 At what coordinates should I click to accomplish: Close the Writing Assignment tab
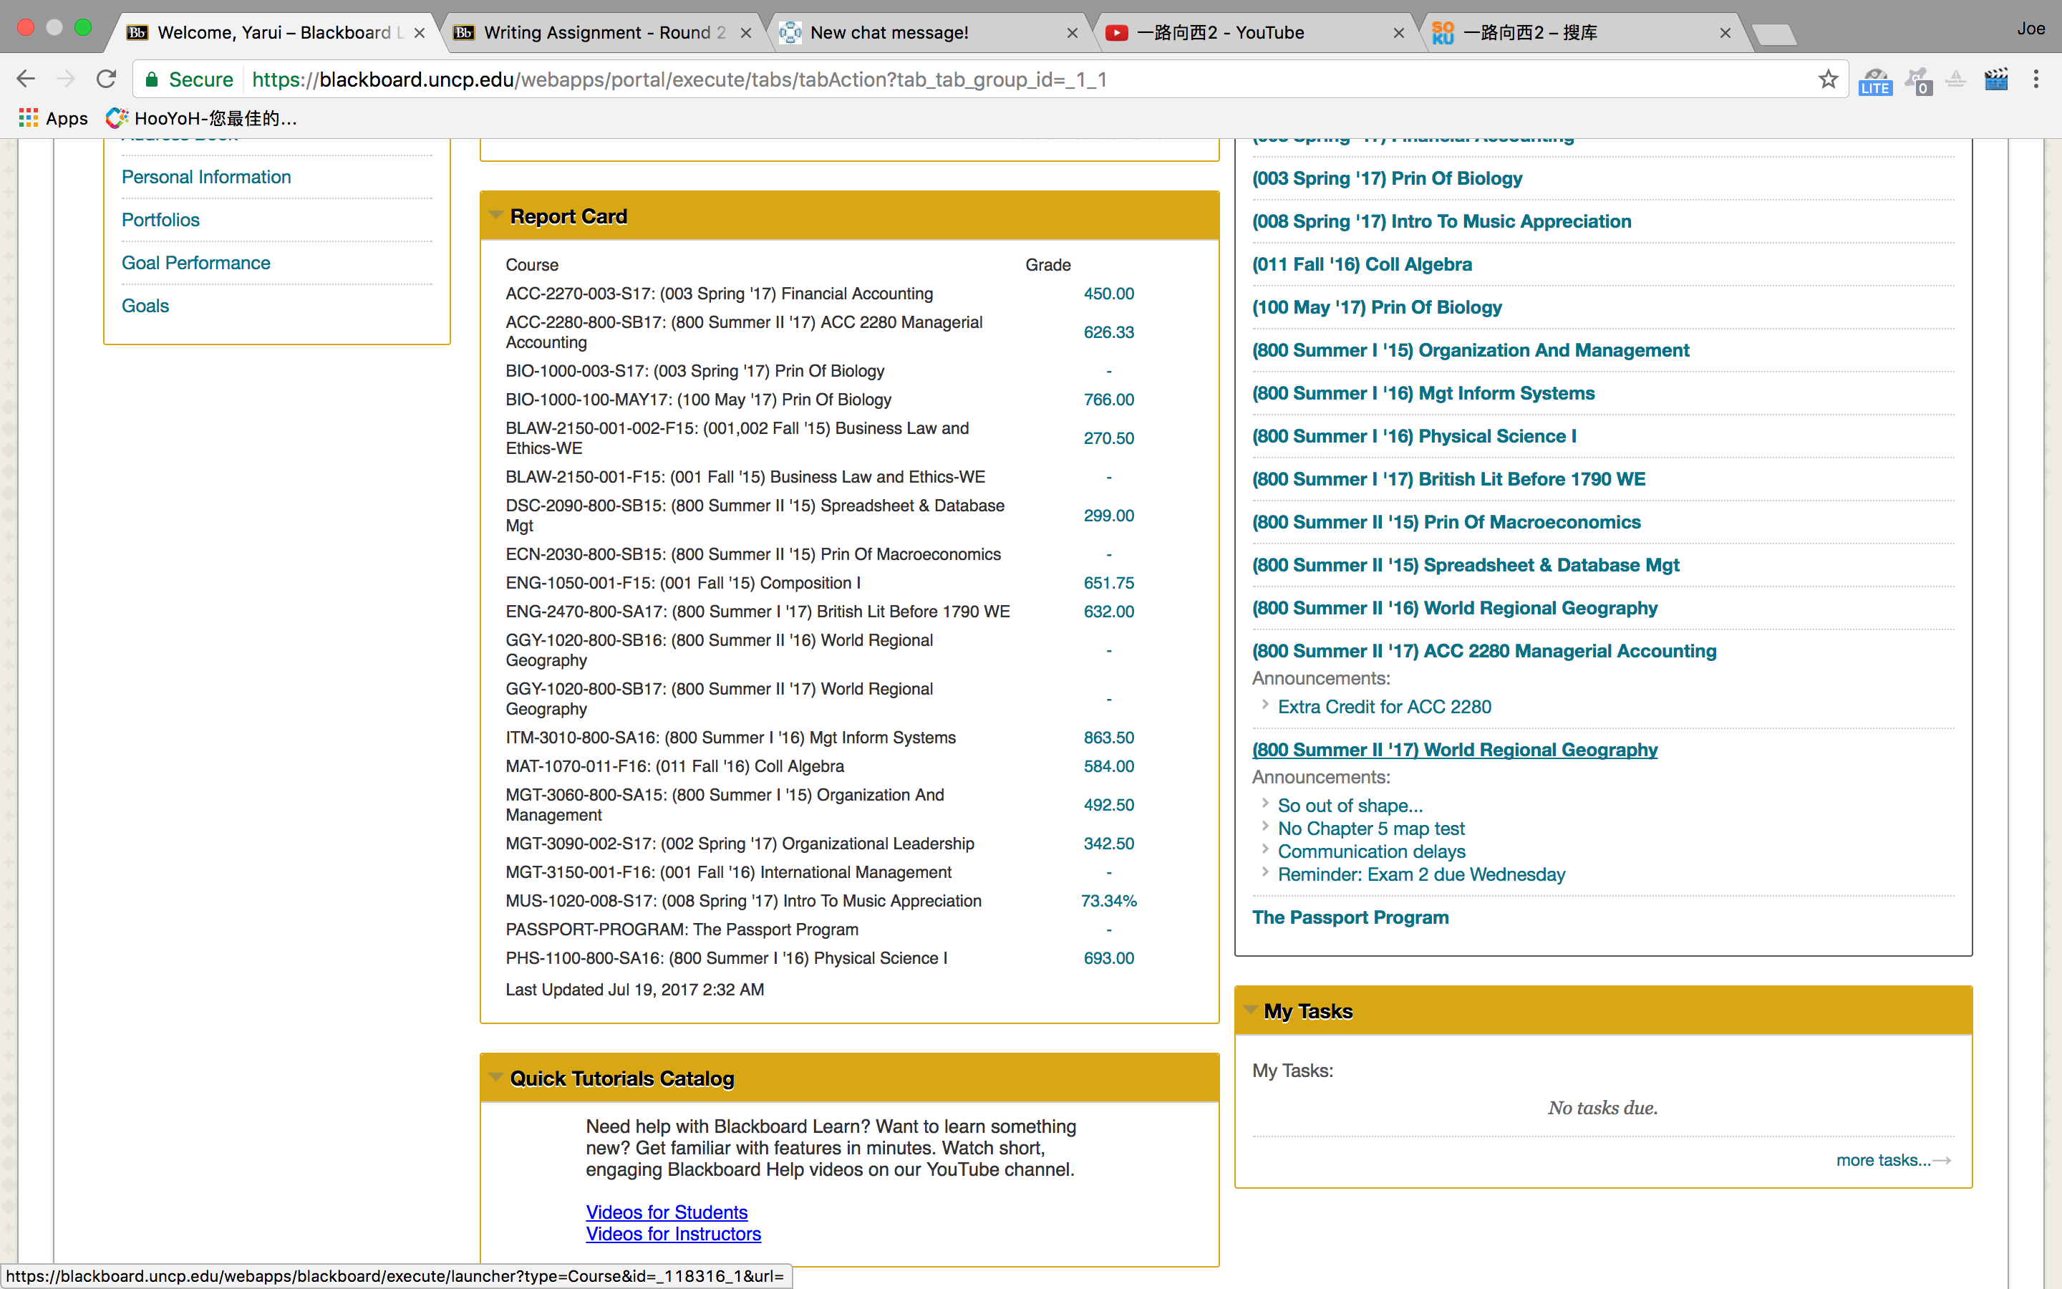pos(745,33)
